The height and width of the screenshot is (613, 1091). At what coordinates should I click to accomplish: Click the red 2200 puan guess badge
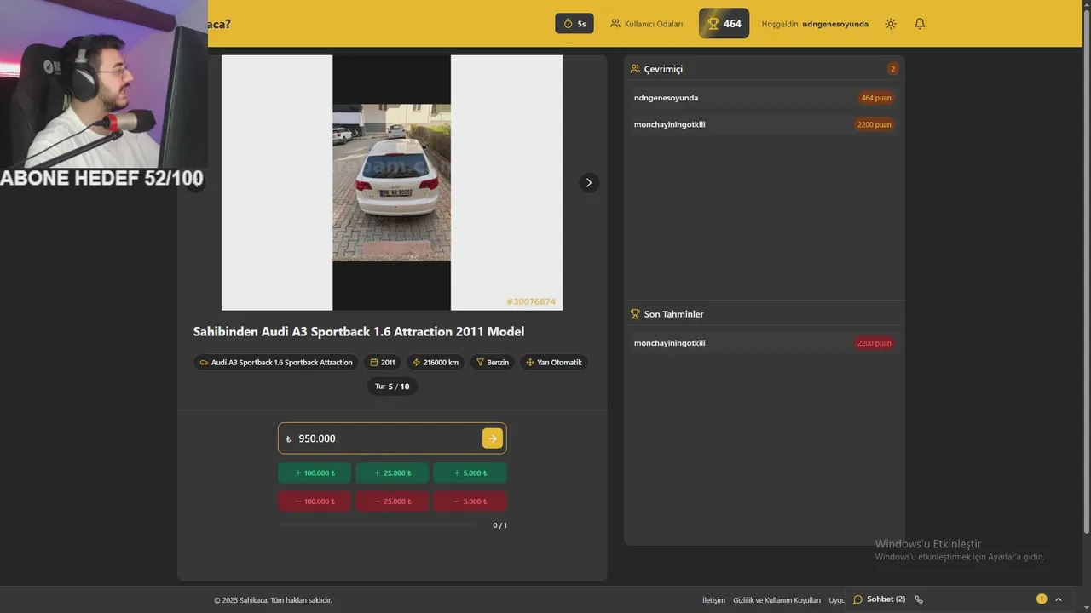(x=875, y=343)
